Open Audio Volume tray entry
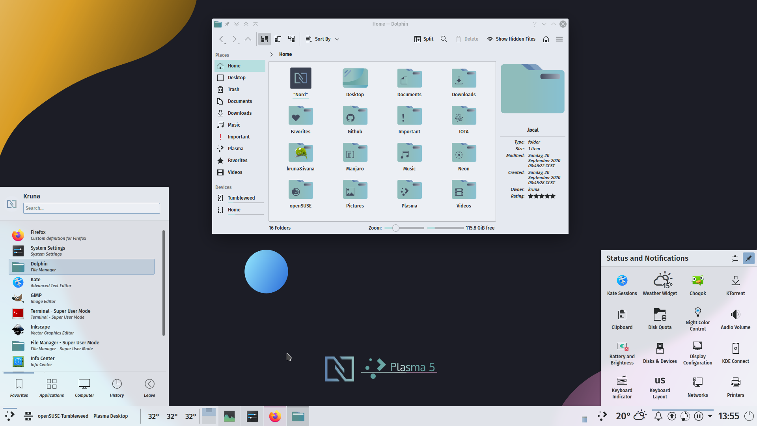Screen dimensions: 757x426 [736, 319]
